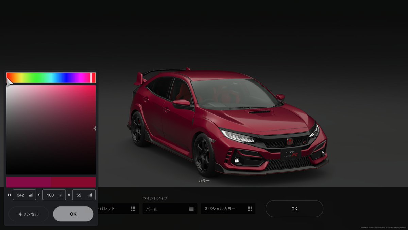
Task: Click the H value field showing 342
Action: [24, 195]
